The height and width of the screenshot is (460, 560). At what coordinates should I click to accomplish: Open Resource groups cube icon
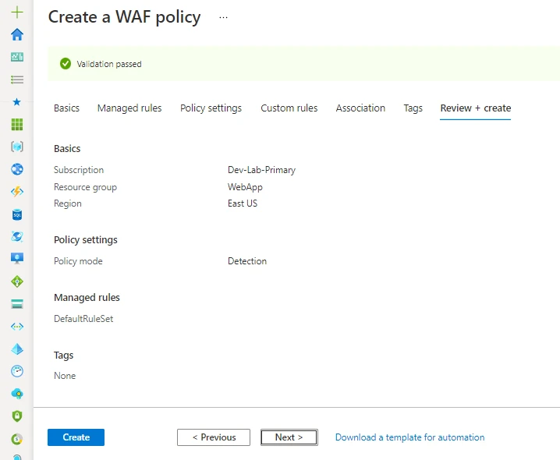click(17, 147)
